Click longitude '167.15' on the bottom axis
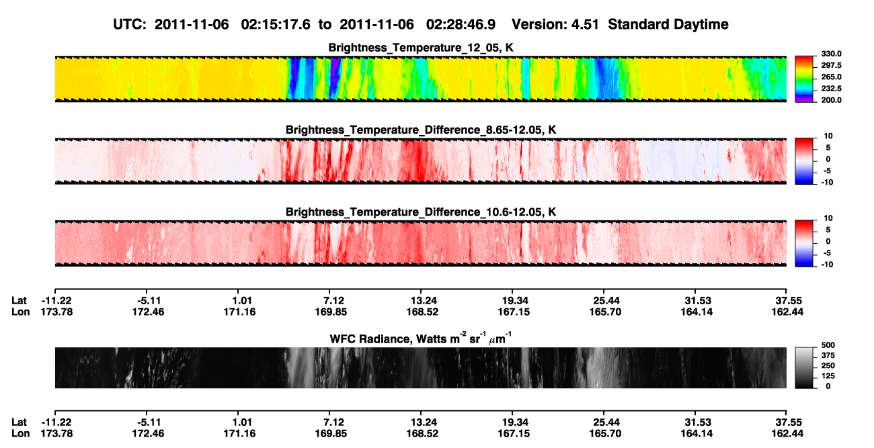 tap(513, 434)
